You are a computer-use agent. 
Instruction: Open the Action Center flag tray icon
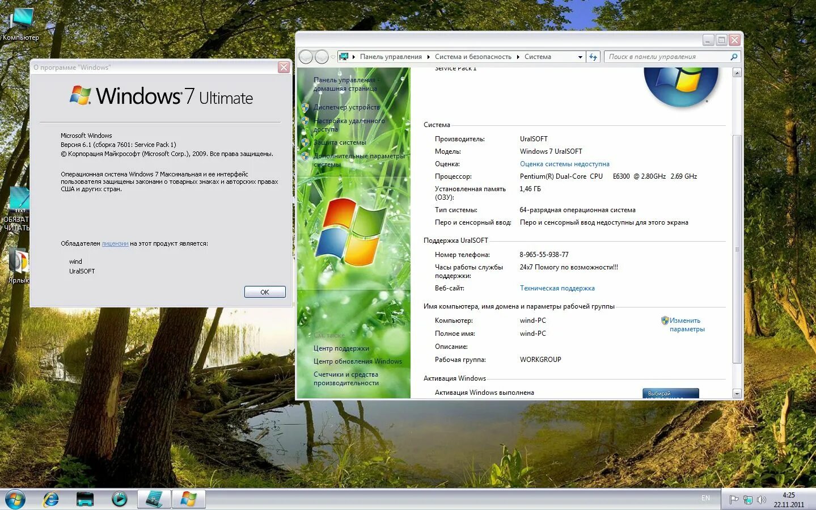pos(734,500)
